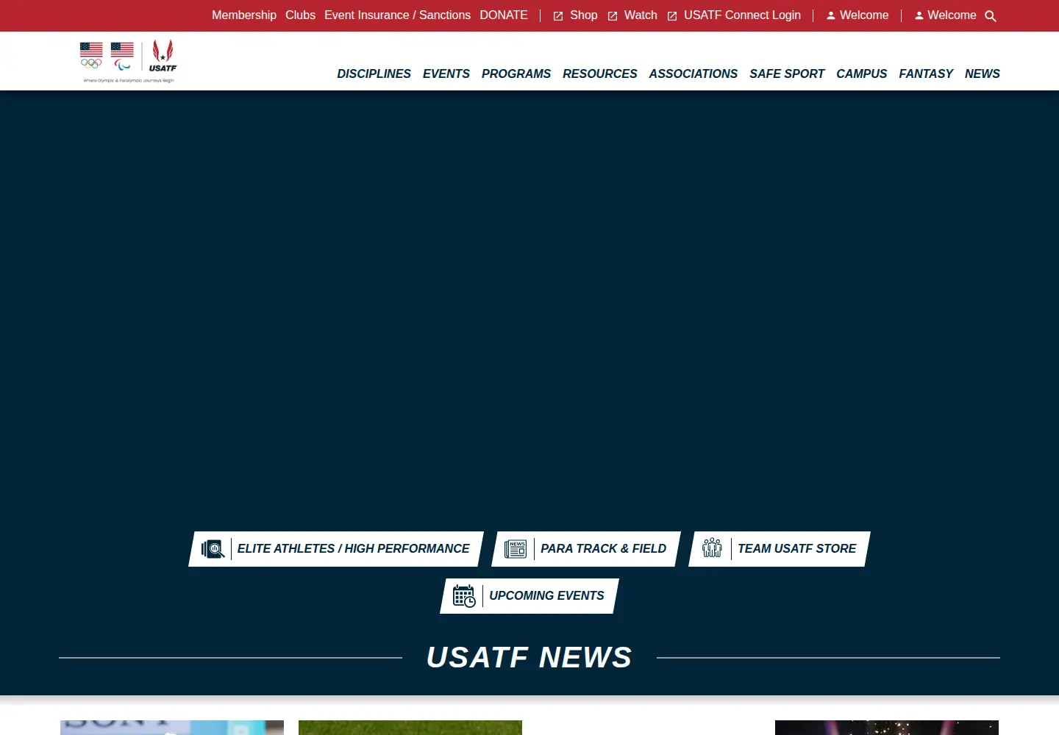Open the Disciplines menu
This screenshot has height=735, width=1059.
click(374, 73)
